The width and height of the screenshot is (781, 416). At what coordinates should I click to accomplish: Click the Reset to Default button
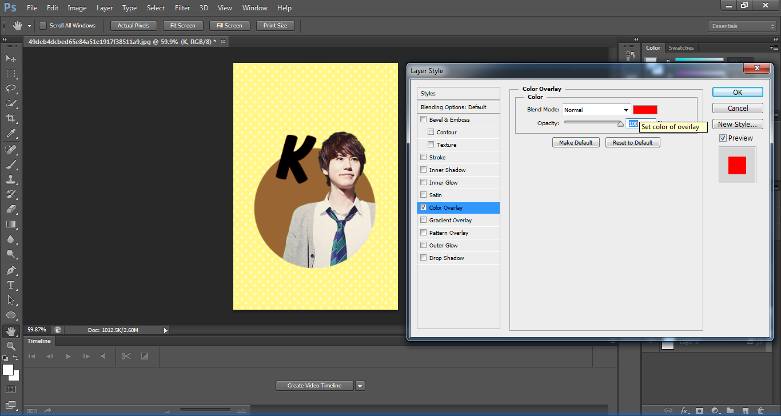tap(632, 142)
